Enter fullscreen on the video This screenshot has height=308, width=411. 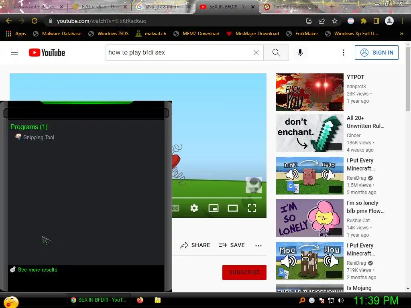[x=252, y=208]
